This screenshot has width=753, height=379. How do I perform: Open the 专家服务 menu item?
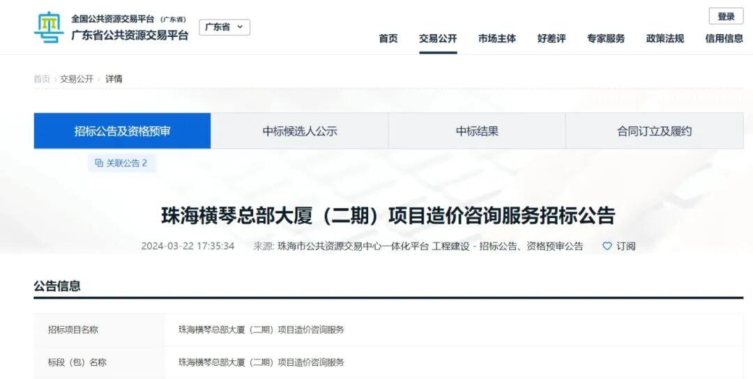(606, 38)
